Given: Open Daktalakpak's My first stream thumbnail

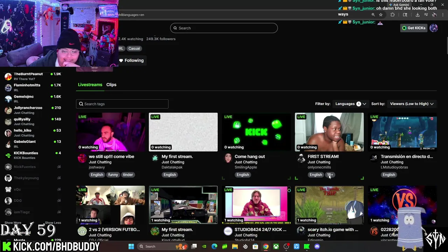Looking at the screenshot, I should coord(183,132).
